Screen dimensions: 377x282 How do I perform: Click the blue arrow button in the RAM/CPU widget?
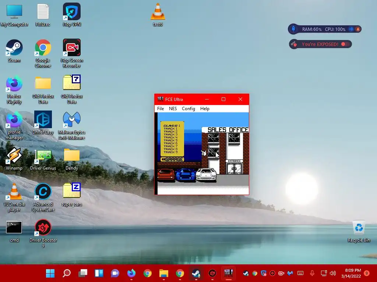coord(351,29)
